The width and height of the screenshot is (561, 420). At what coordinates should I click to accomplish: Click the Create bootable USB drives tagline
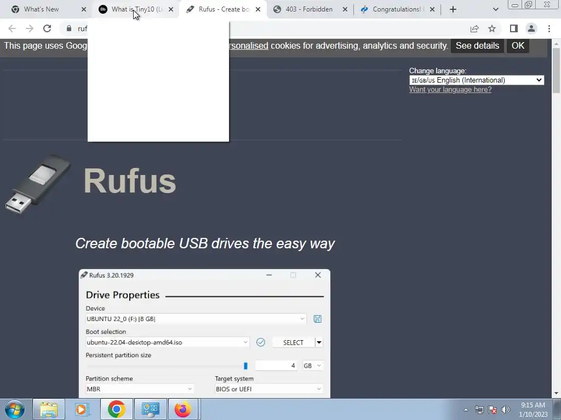click(205, 243)
